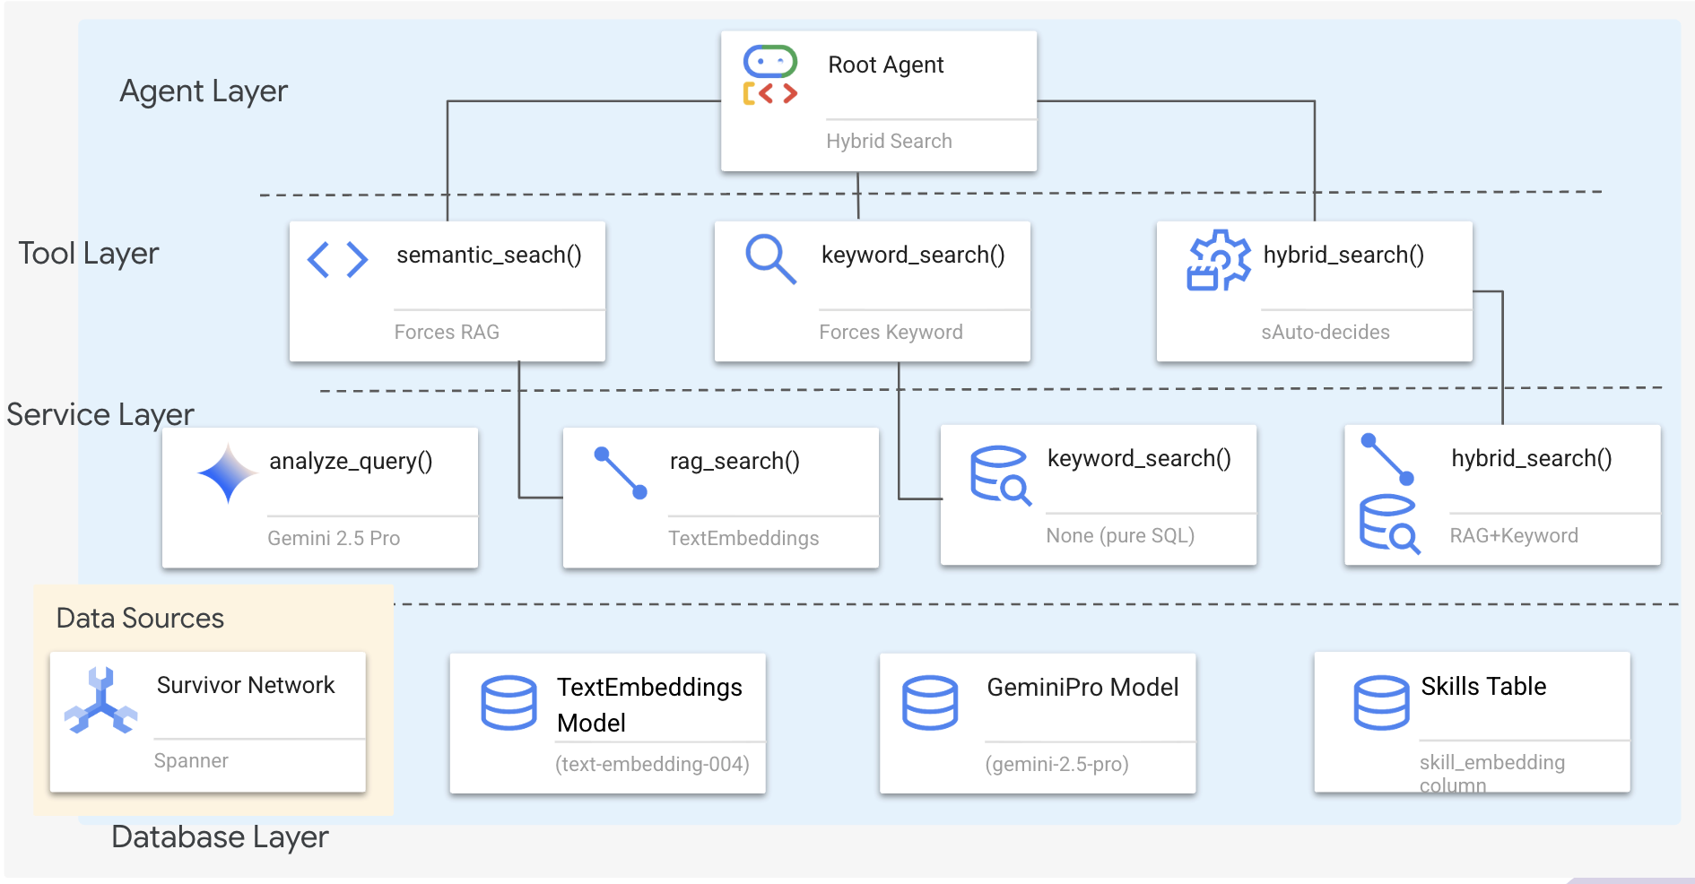This screenshot has width=1695, height=884.
Task: Click the sAuto-decides caption under hybrid_search()
Action: (1325, 332)
